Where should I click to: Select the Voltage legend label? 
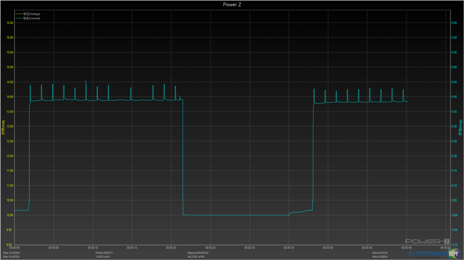pos(32,14)
